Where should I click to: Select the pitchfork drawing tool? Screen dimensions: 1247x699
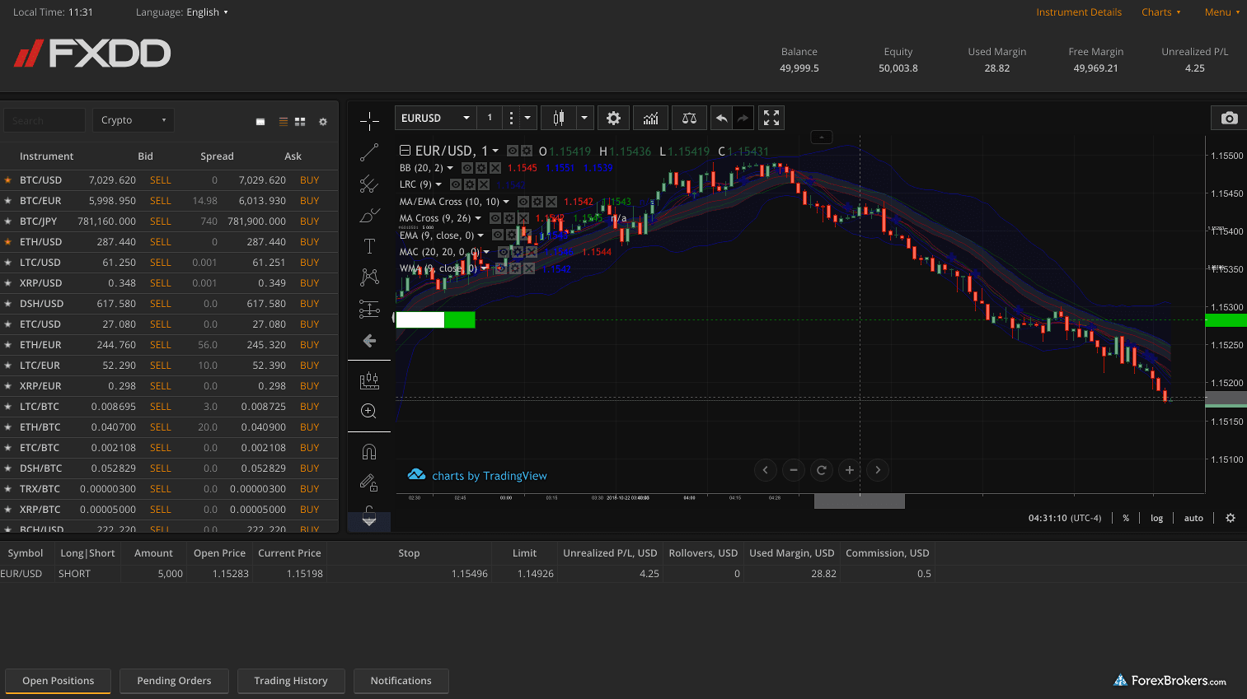tap(369, 184)
